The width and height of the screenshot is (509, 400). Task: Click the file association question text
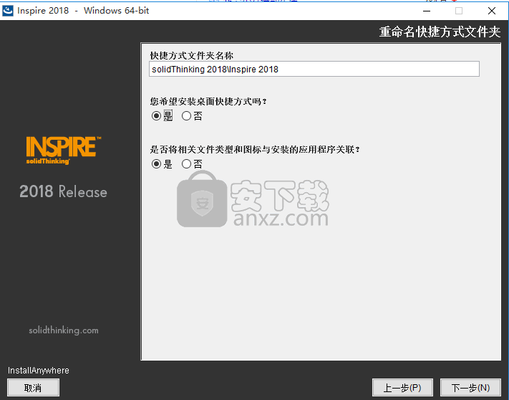(x=255, y=150)
